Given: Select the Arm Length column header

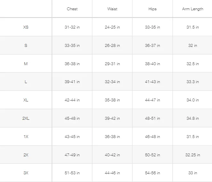Looking at the screenshot, I should (192, 9).
